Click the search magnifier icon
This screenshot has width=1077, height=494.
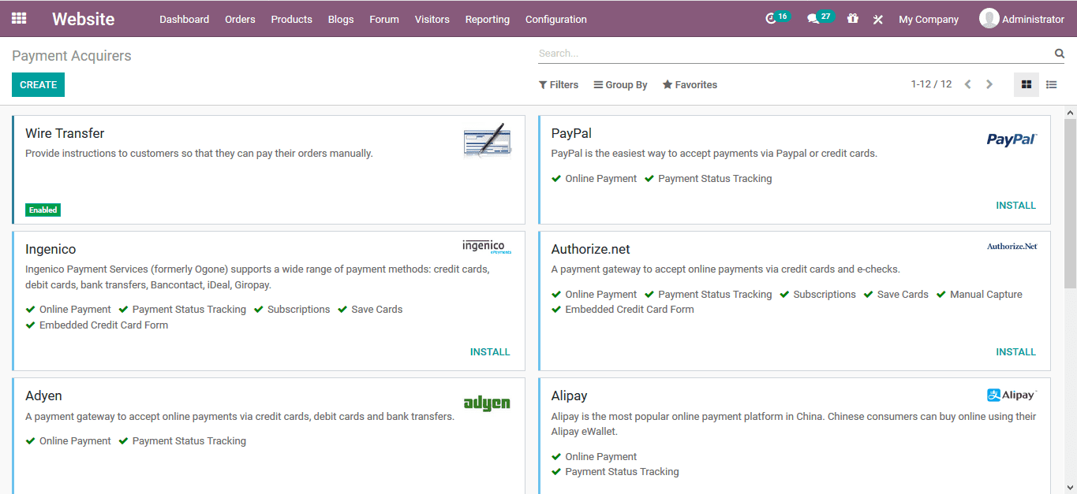click(1059, 53)
